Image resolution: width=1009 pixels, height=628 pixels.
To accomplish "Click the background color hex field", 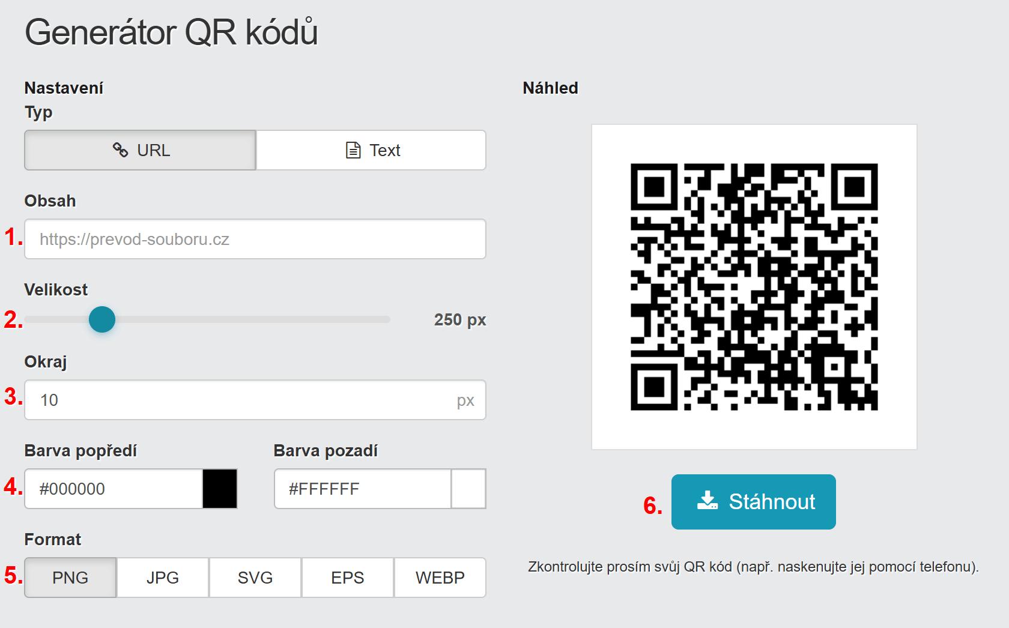I will click(x=363, y=489).
